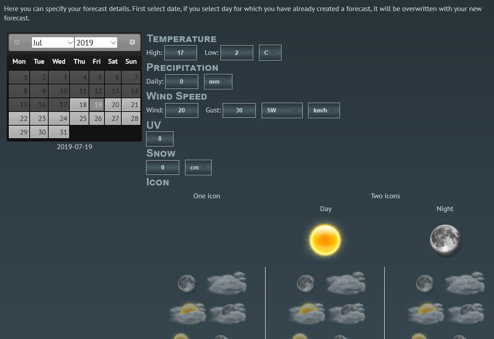This screenshot has height=339, width=494.
Task: Select July 25 in the calendar
Action: tap(79, 119)
